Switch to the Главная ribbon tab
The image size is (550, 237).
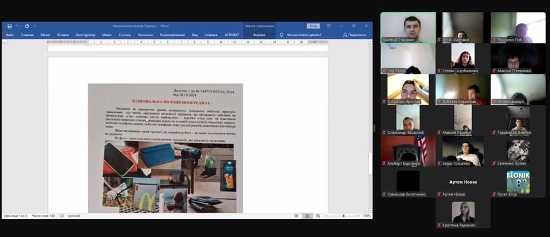(27, 35)
